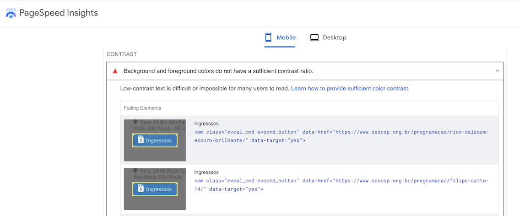Open Learn how to provide sufficient color contrast

(x=350, y=89)
